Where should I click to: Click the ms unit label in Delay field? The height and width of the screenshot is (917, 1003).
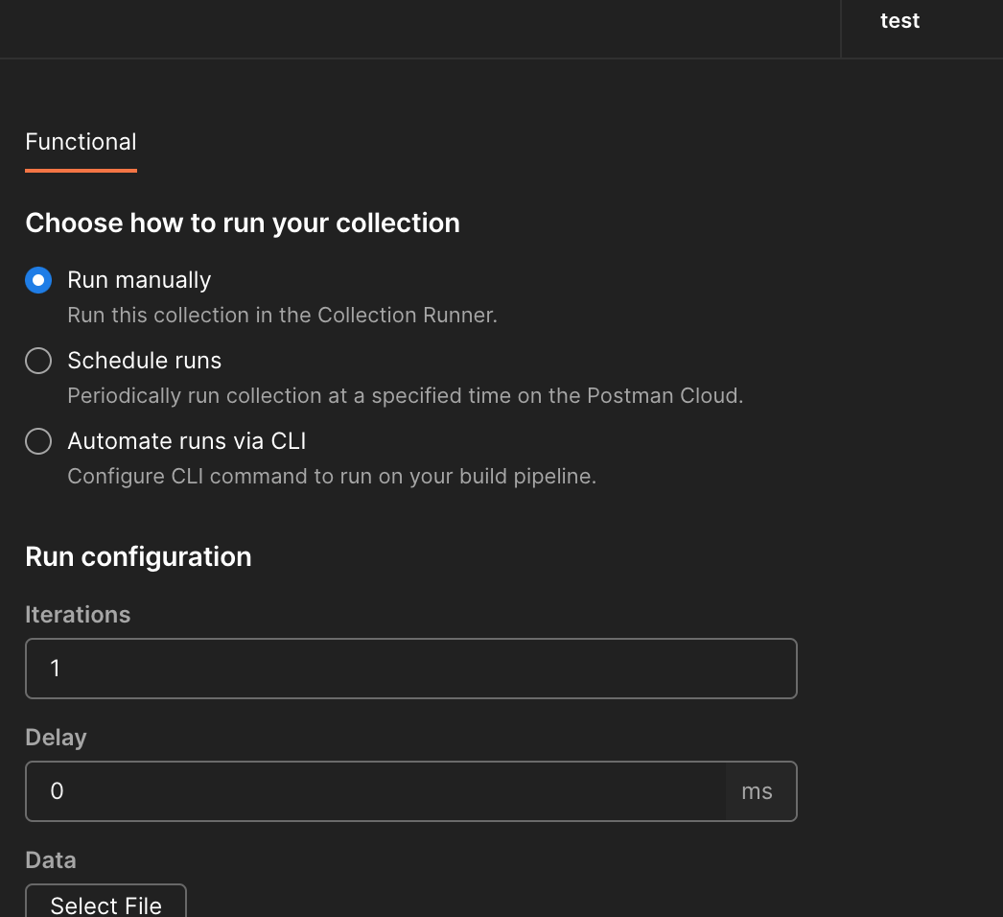click(757, 791)
